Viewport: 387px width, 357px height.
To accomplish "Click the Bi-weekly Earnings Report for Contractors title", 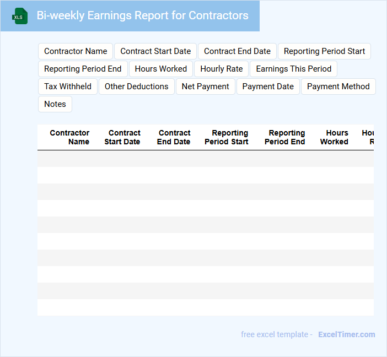I will tap(142, 15).
